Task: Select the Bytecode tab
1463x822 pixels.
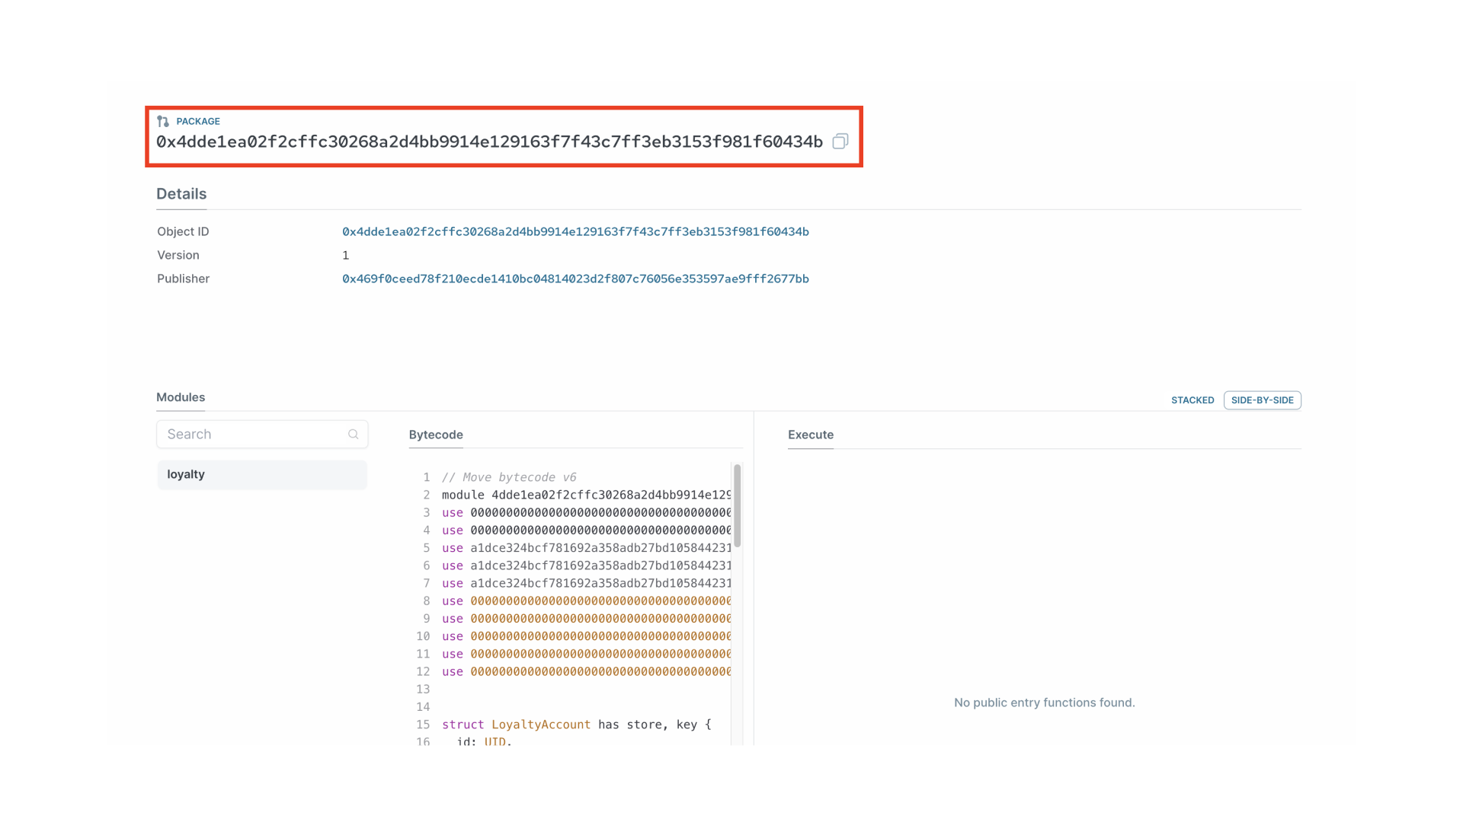Action: coord(436,435)
